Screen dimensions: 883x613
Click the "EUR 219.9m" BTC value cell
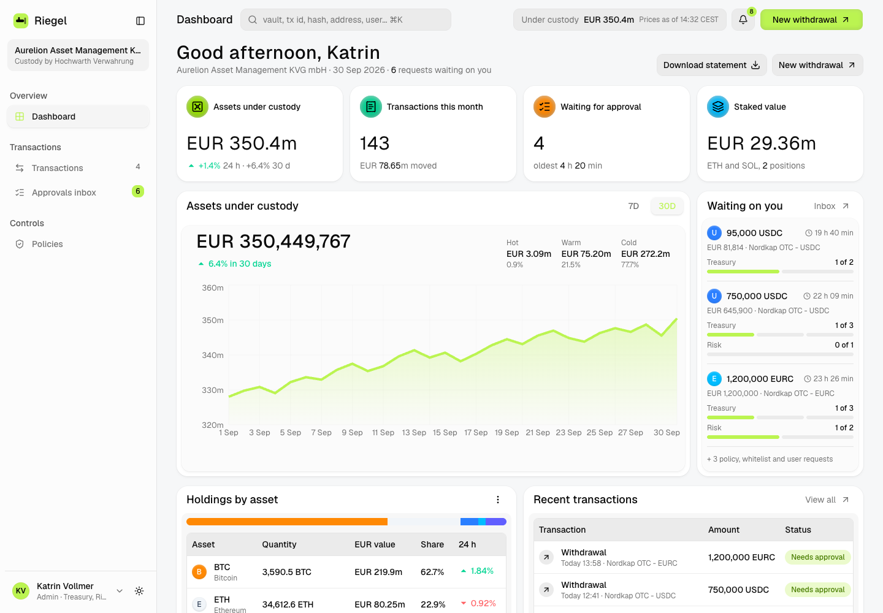(x=378, y=572)
